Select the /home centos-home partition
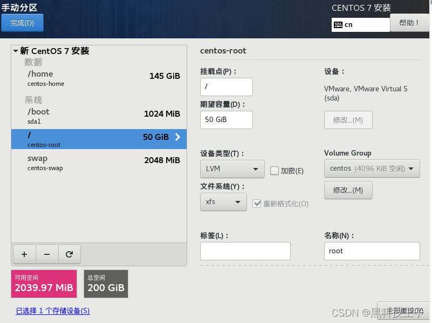 pyautogui.click(x=99, y=78)
